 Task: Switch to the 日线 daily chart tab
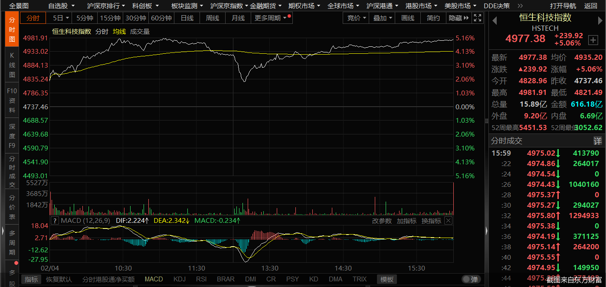(187, 18)
